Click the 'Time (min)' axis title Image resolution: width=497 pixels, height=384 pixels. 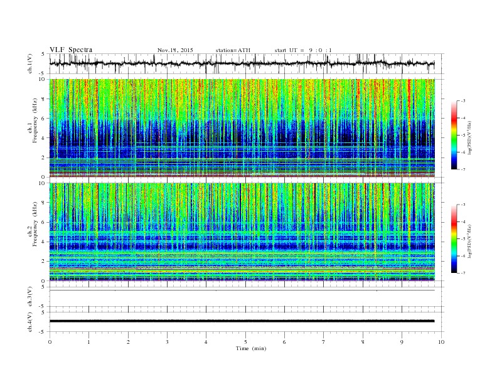pyautogui.click(x=251, y=348)
